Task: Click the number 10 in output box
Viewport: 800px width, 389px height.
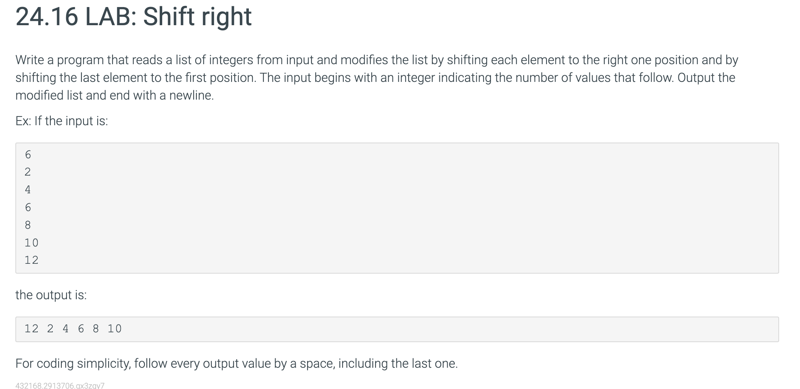Action: [115, 329]
